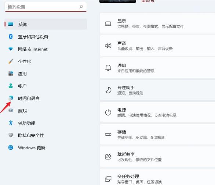Click the 时间和语言 globe clock icon
Screen dimensions: 215x185
click(x=11, y=98)
